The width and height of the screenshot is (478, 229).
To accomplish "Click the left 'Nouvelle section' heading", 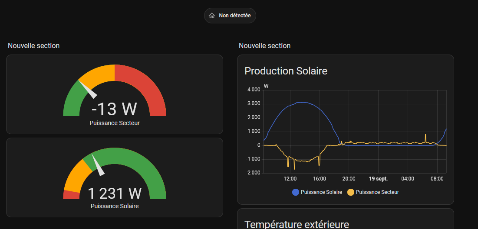I will tap(33, 45).
